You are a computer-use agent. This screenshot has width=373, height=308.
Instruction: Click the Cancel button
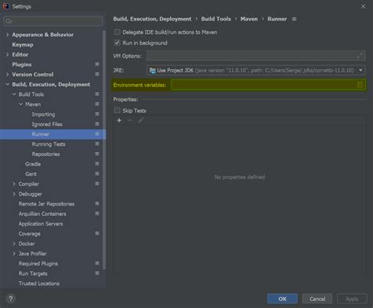coord(317,299)
